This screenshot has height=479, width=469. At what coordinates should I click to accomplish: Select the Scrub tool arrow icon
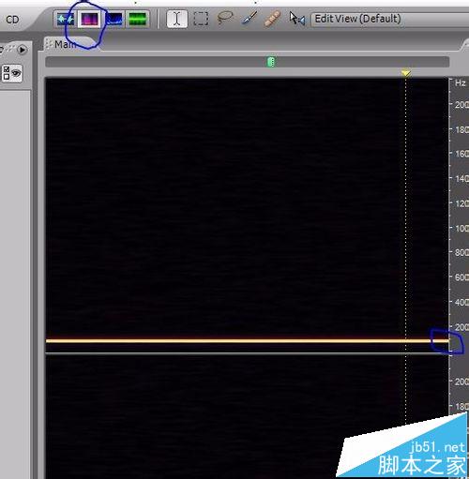point(296,19)
